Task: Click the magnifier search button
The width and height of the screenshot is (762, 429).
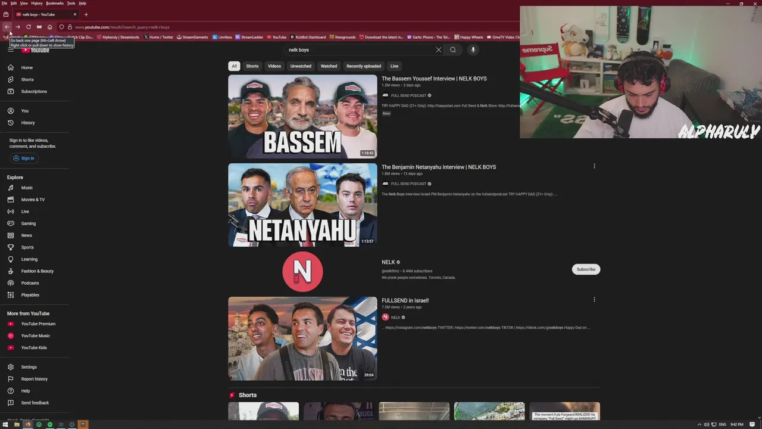Action: click(453, 50)
